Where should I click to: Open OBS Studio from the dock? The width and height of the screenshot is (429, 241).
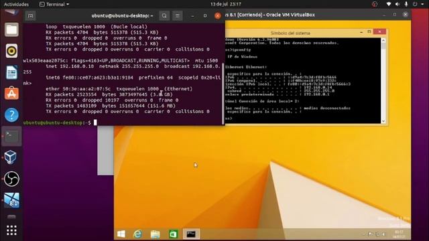pos(11,179)
